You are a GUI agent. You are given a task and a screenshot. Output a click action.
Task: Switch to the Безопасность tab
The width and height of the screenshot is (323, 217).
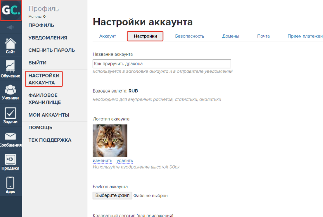[x=189, y=36]
